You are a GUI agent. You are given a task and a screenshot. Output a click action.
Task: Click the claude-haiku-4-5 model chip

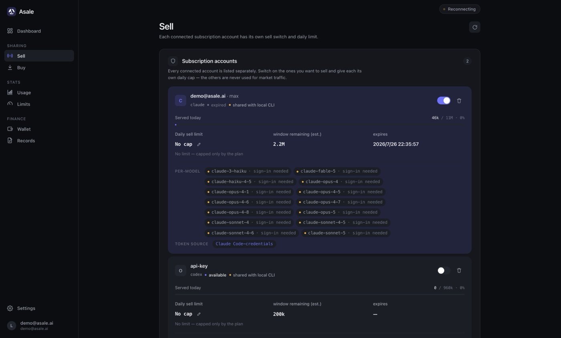tap(250, 182)
